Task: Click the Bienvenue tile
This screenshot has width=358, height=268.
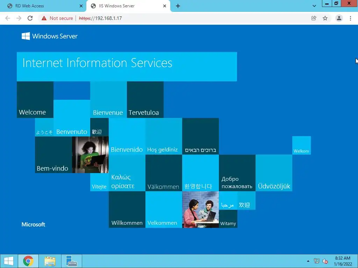Action: point(108,99)
